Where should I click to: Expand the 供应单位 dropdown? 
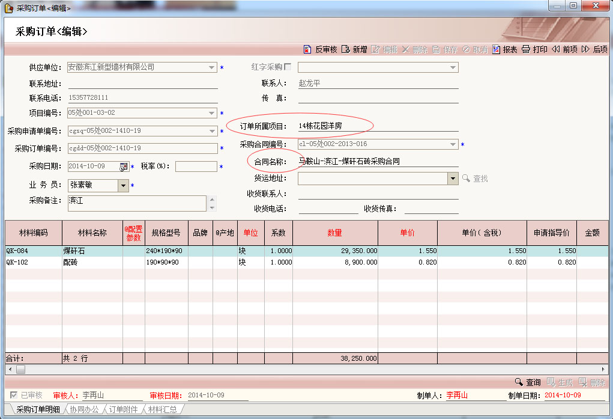click(x=212, y=67)
